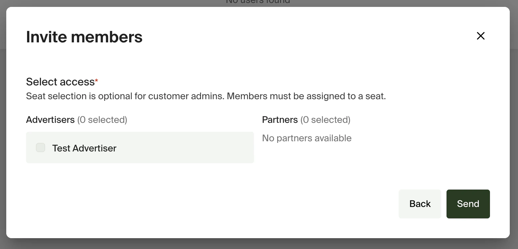Viewport: 518px width, 249px height.
Task: Click the Test Advertiser name text
Action: click(84, 148)
